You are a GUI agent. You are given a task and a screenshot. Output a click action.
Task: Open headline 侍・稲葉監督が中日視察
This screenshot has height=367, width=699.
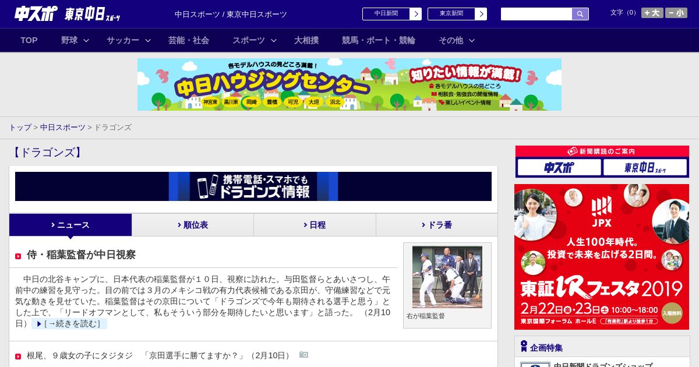coord(81,255)
